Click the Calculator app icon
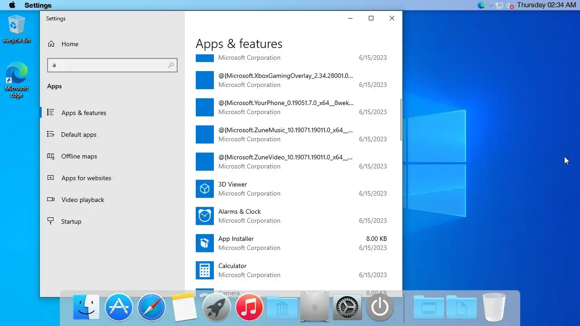 (205, 270)
